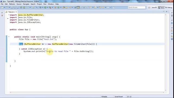Collapse the main method fold marker
The width and height of the screenshot is (174, 98).
tap(9, 36)
